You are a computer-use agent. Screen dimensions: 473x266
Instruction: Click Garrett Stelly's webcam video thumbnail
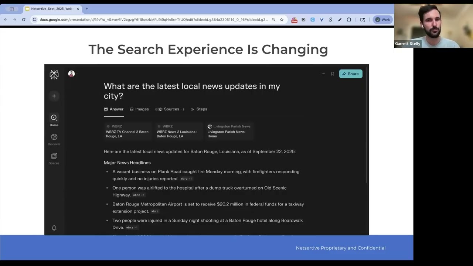[x=433, y=26]
